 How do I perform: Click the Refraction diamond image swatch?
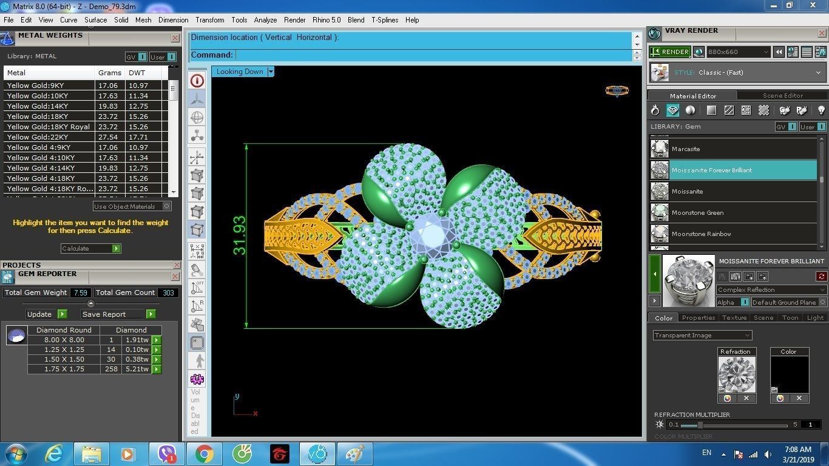pos(736,374)
